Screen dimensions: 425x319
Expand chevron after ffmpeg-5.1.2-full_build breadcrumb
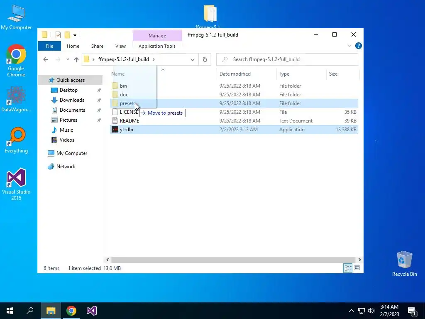(x=154, y=59)
